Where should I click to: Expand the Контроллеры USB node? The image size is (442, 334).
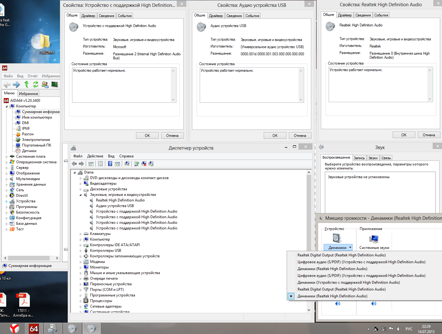point(80,251)
